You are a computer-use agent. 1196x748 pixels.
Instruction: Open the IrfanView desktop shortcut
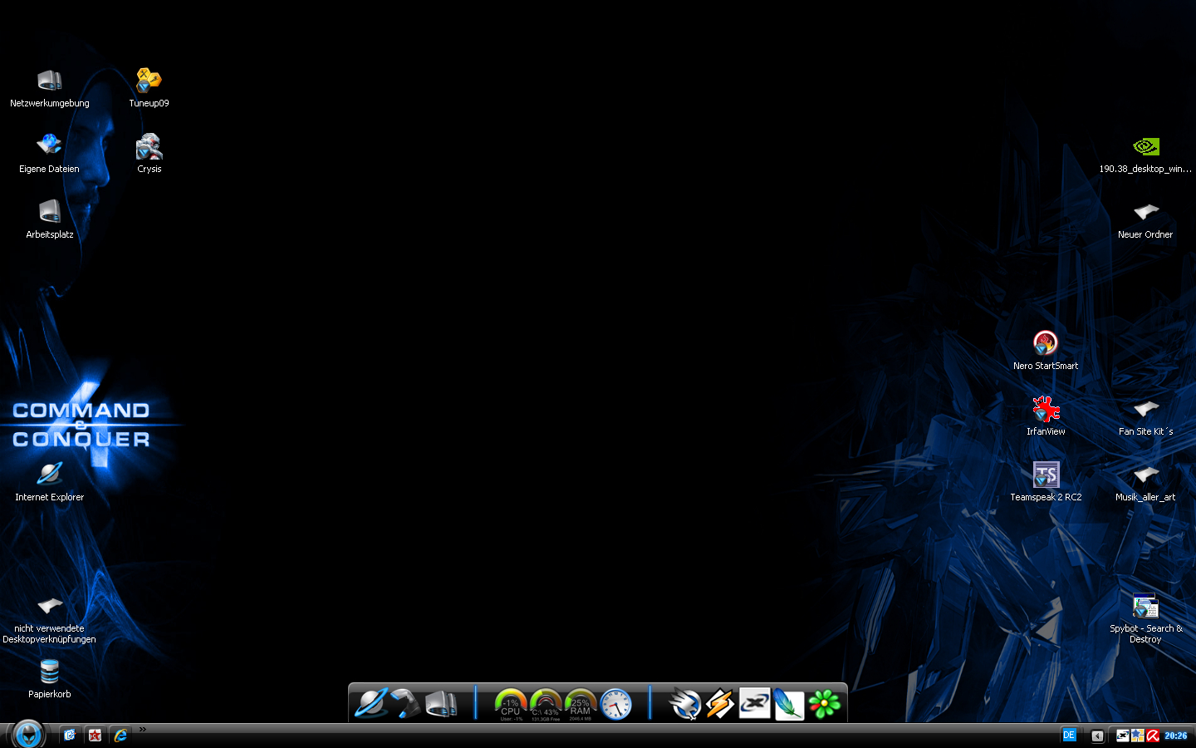click(1046, 416)
